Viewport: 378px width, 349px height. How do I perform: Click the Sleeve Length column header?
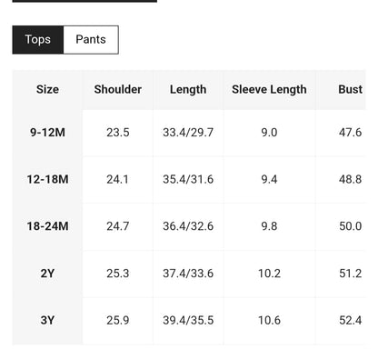(269, 90)
